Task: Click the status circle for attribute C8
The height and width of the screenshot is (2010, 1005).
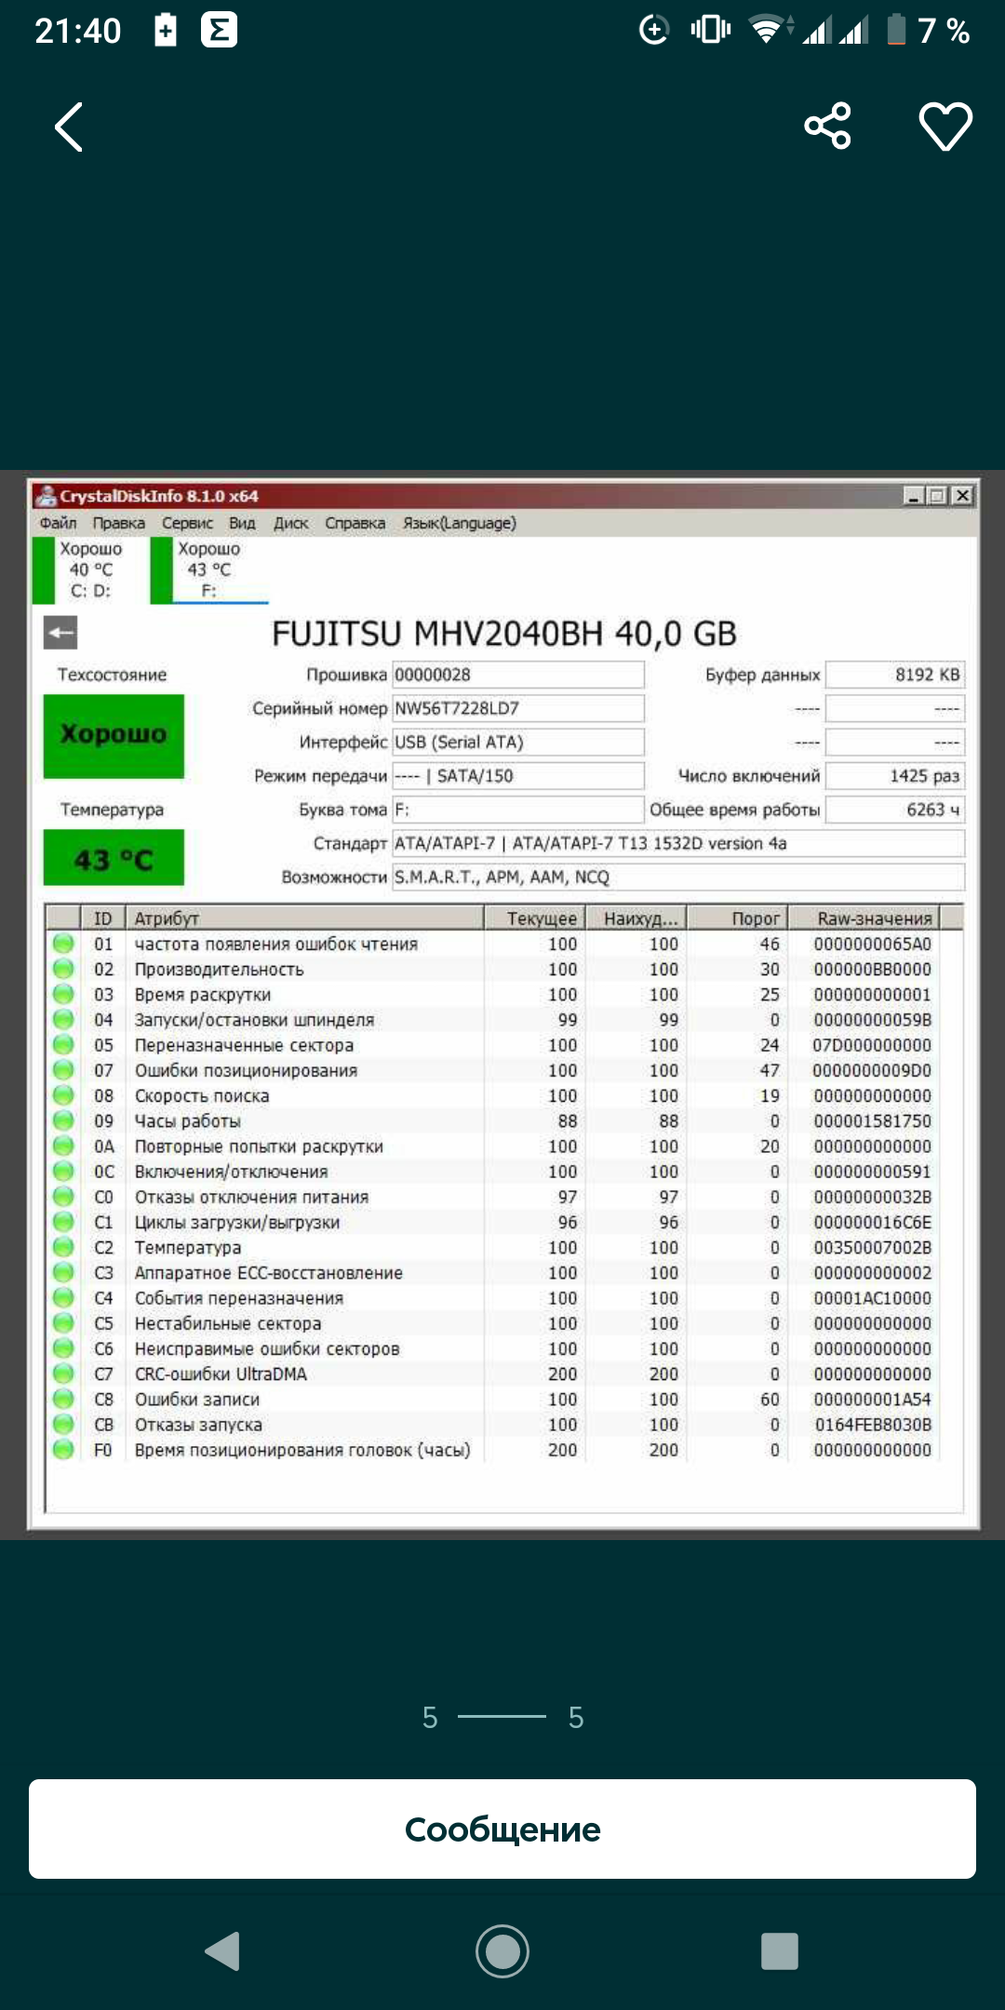Action: click(x=63, y=1399)
